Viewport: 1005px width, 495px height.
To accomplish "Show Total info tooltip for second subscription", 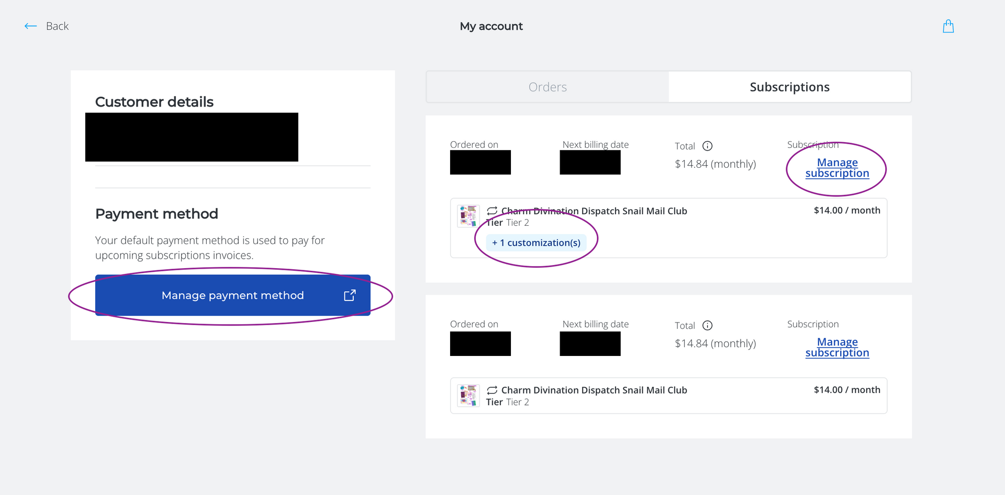I will (x=707, y=326).
